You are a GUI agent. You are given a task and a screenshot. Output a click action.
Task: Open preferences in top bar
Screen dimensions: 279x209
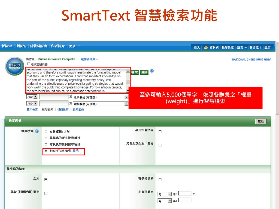click(x=228, y=47)
